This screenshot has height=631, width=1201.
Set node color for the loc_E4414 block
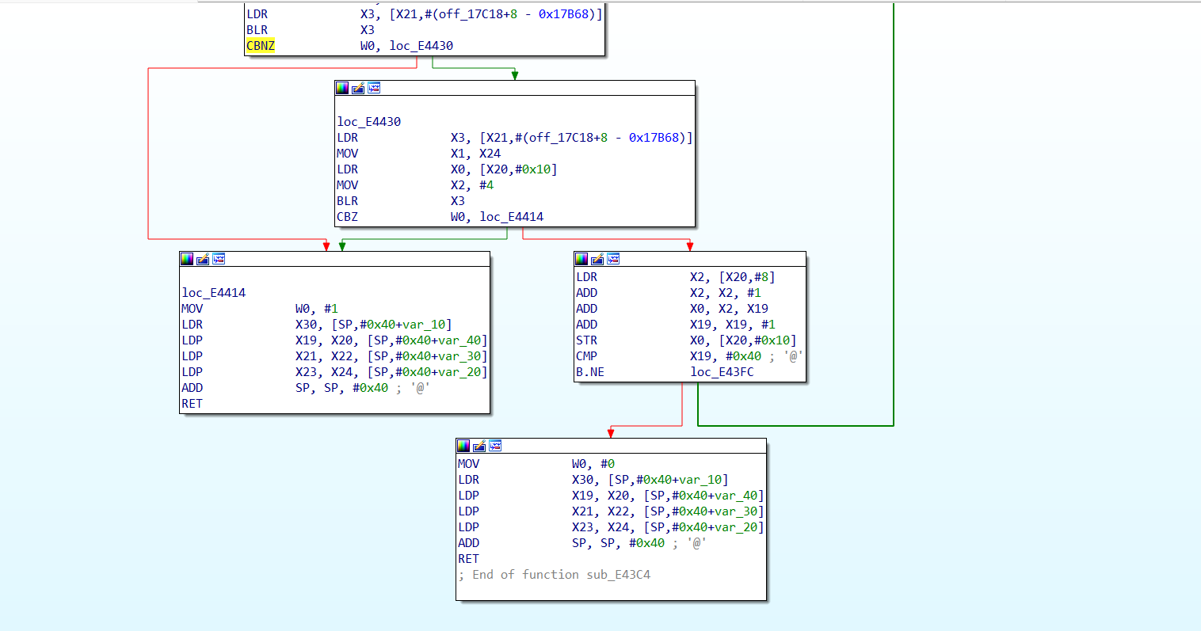coord(187,259)
